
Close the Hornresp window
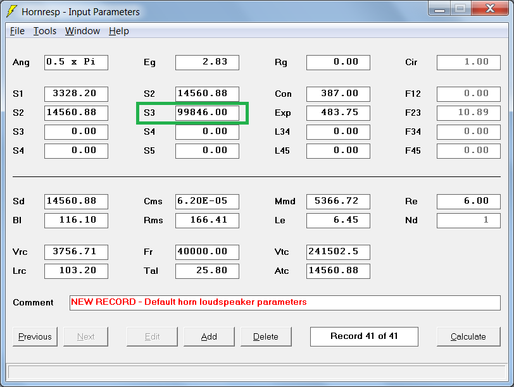(x=491, y=9)
